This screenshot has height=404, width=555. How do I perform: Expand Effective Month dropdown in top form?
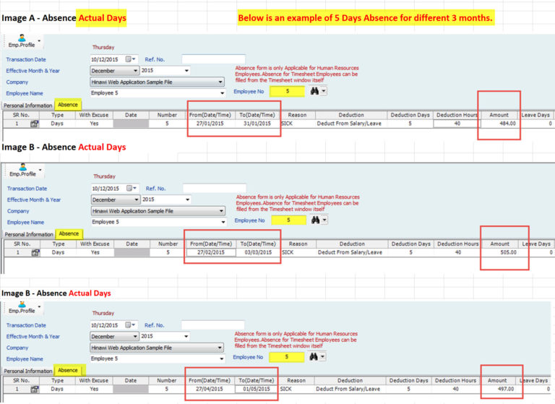click(136, 71)
